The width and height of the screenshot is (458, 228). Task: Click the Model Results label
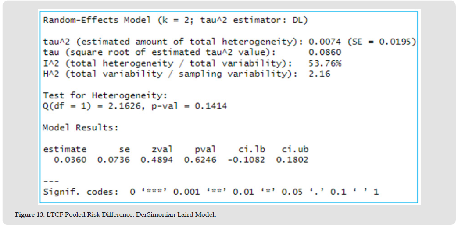pos(80,127)
